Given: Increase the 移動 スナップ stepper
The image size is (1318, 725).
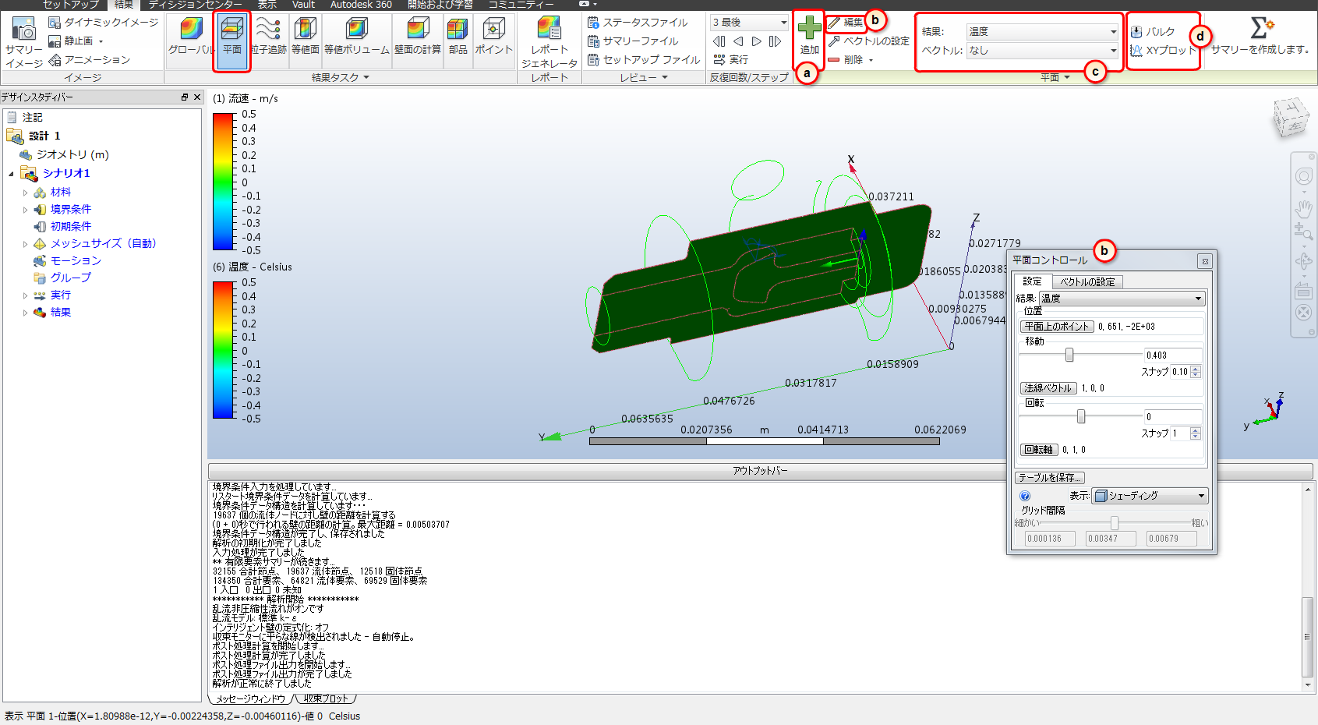Looking at the screenshot, I should pos(1196,369).
